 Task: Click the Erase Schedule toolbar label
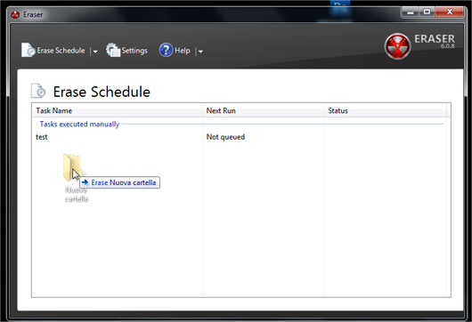click(x=61, y=51)
